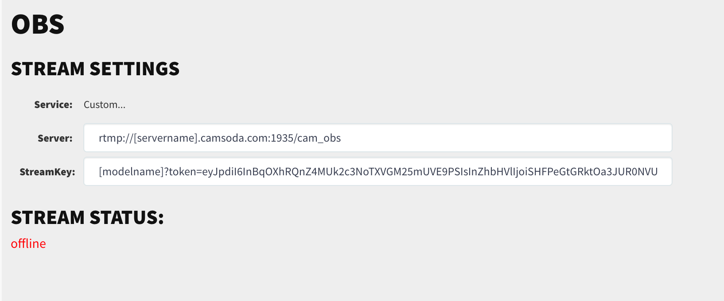Click the "STREAM STATUS:" heading
The image size is (724, 301).
[x=87, y=218]
